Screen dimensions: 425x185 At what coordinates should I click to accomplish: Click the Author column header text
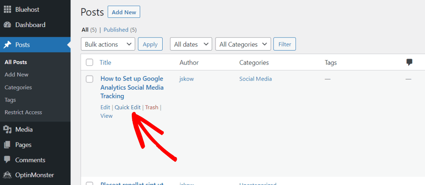(x=189, y=62)
